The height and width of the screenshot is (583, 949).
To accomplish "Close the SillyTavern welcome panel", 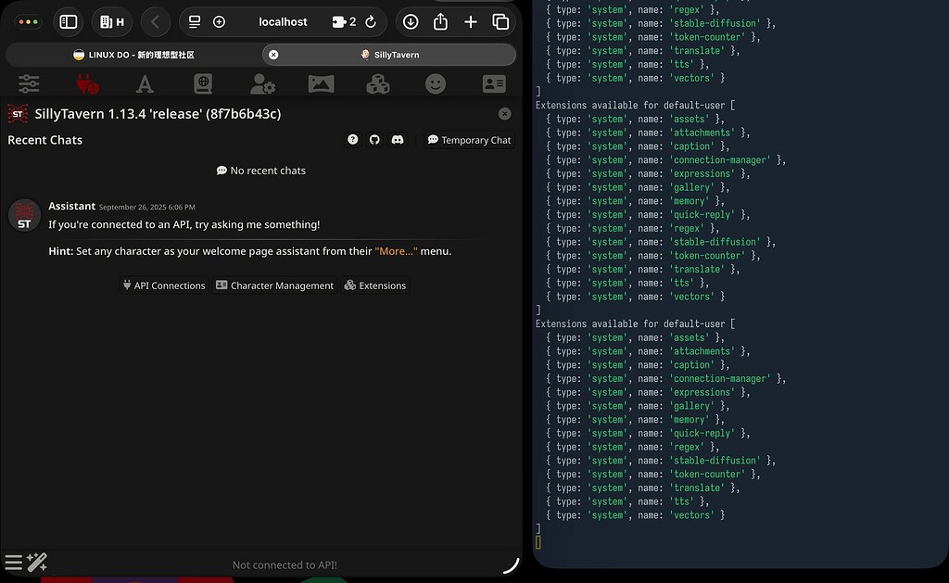I will tap(504, 114).
